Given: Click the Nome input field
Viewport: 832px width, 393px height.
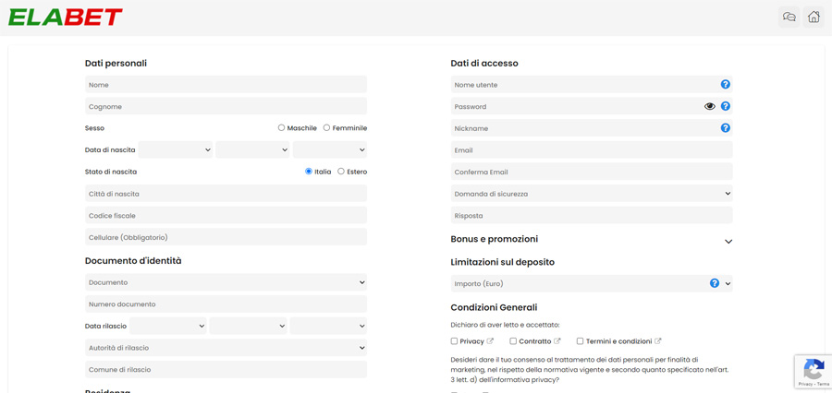Looking at the screenshot, I should (x=226, y=85).
